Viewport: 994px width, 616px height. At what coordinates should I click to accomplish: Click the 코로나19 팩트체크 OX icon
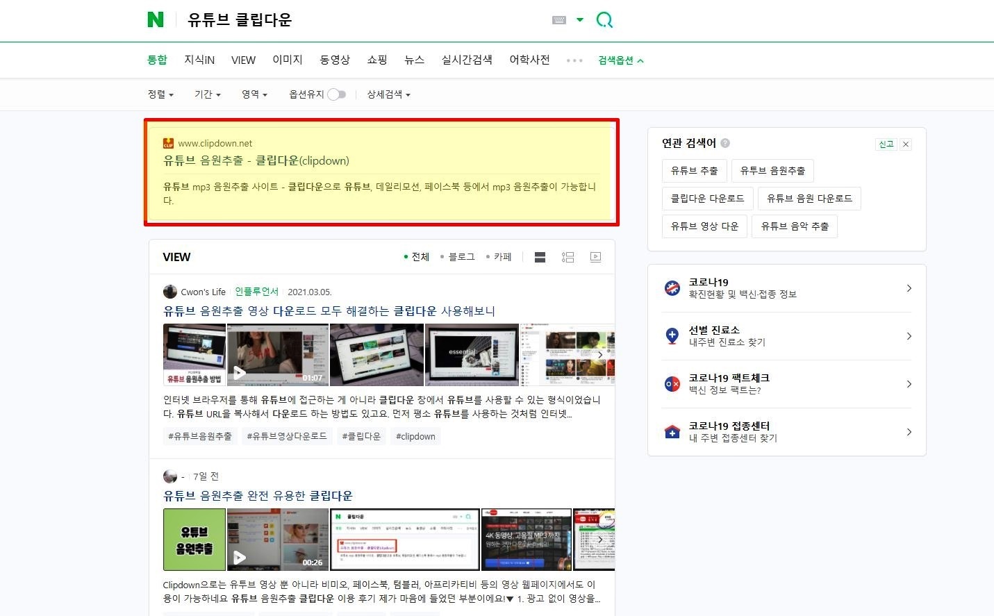[x=672, y=384]
